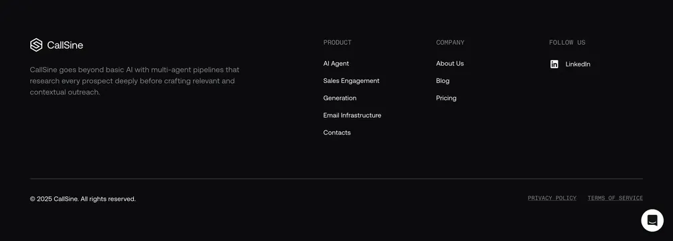Click the 2025 CallSine copyright text
Screen dimensions: 673x241
[83, 199]
